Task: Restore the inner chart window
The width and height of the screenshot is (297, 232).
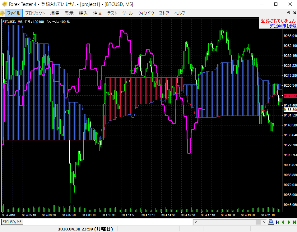Action: (x=289, y=13)
